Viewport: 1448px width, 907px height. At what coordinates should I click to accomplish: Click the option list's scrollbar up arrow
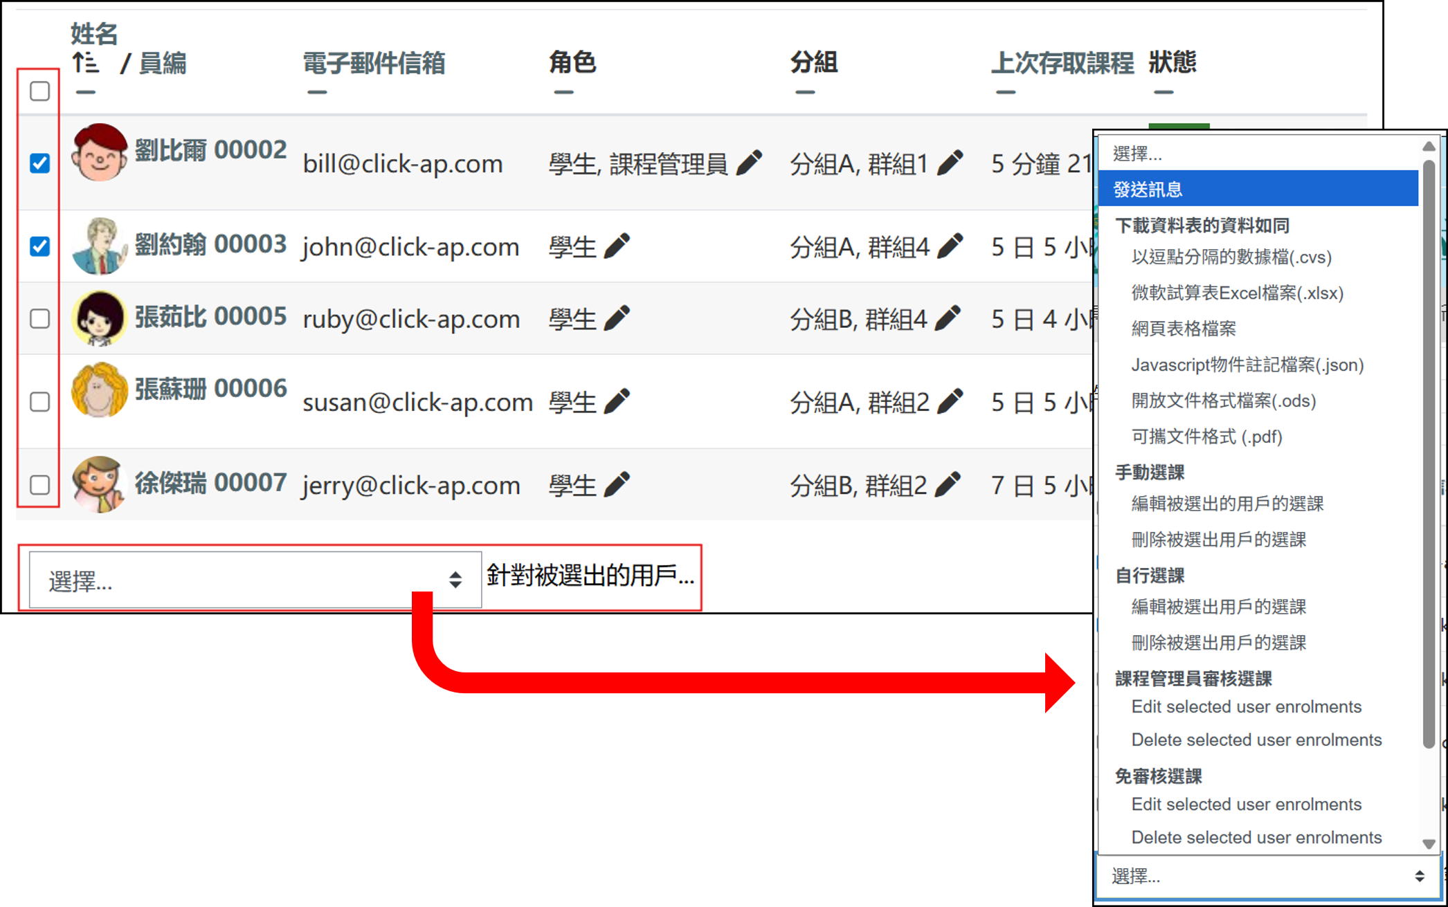click(1429, 146)
